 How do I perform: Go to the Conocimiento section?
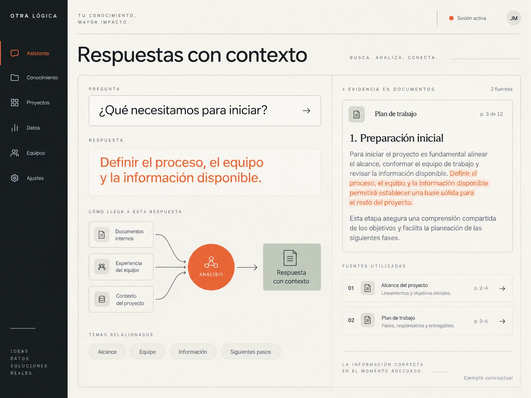pyautogui.click(x=34, y=78)
